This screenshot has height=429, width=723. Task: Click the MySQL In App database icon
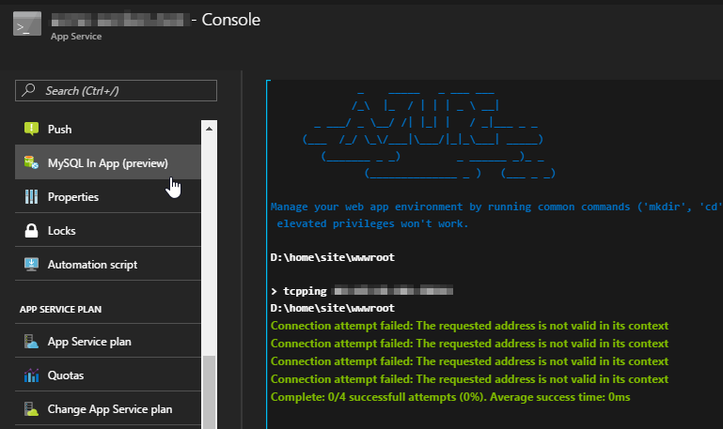(31, 162)
